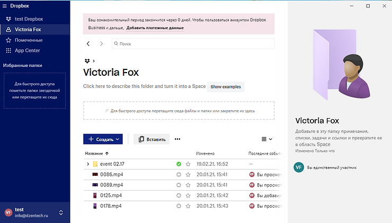This screenshot has width=392, height=223.
Task: Click the Последние события column header
Action: pos(265,154)
